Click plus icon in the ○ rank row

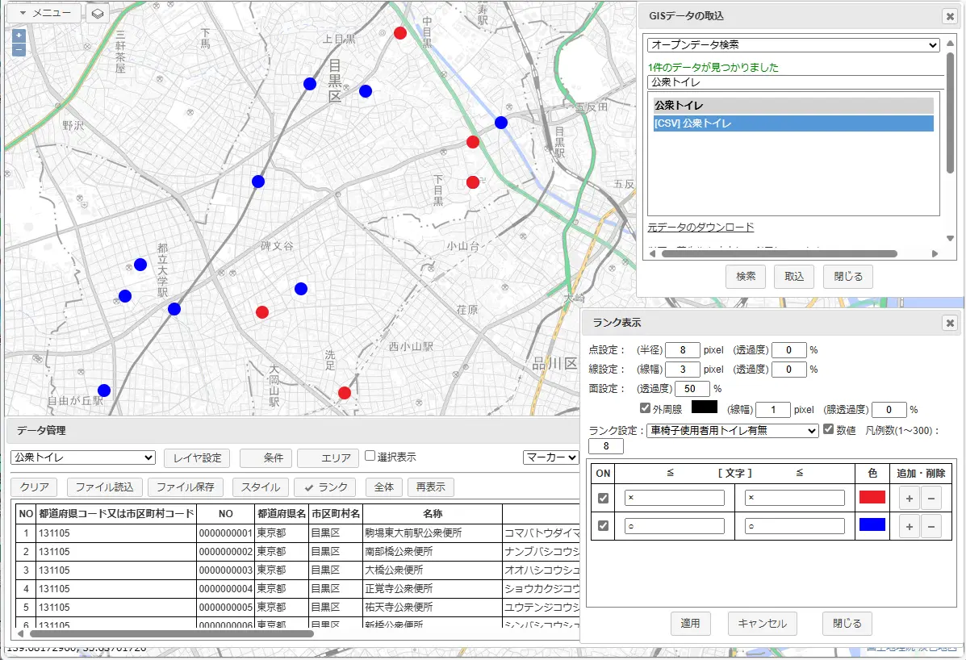coord(910,527)
